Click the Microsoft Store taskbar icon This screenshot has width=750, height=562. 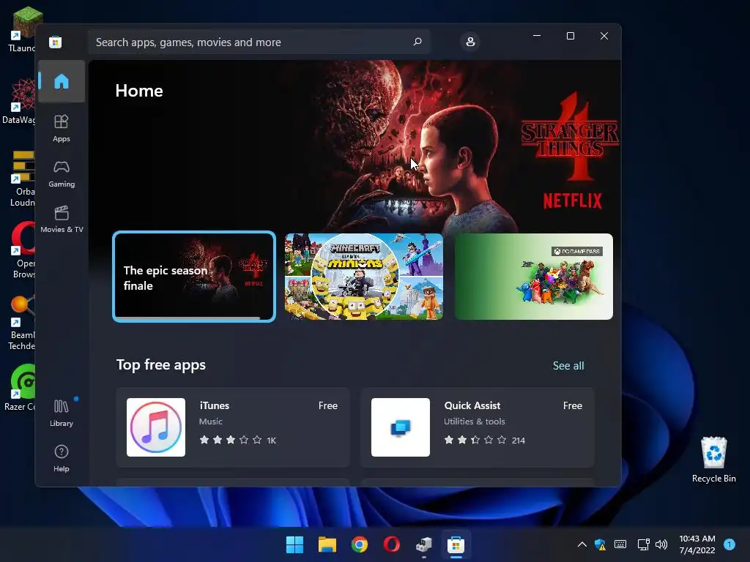(x=456, y=544)
